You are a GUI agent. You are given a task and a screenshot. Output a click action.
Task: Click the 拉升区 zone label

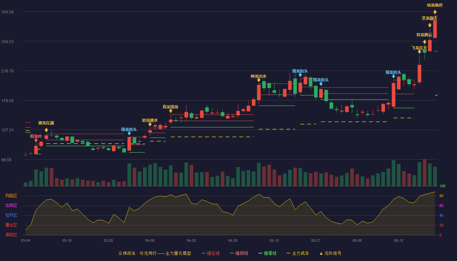coord(11,215)
